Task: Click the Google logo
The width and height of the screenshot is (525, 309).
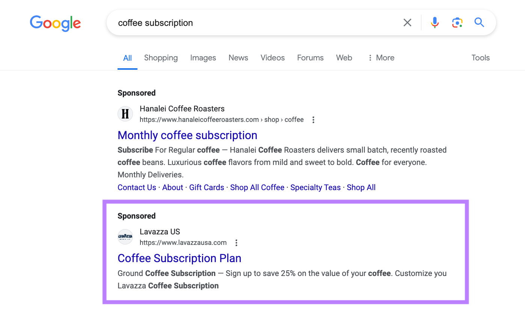Action: [x=55, y=23]
